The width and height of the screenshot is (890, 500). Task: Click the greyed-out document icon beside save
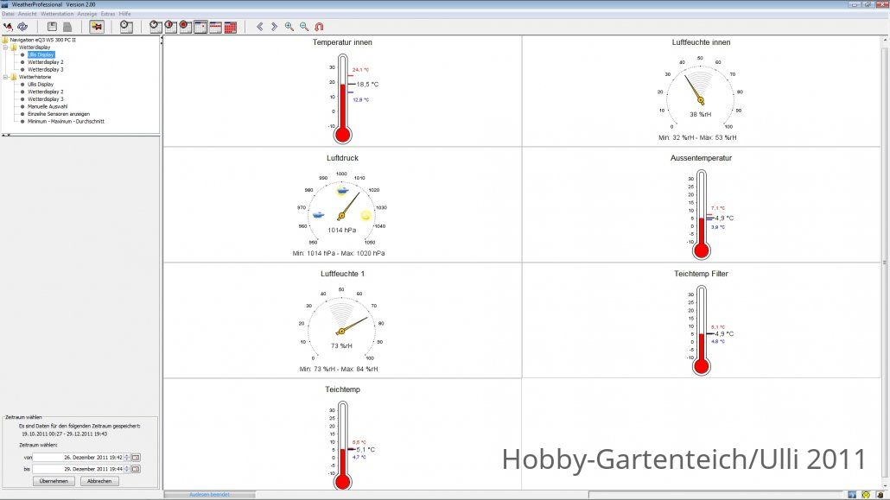point(67,27)
